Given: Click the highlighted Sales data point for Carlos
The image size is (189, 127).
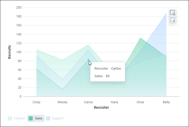Looking at the screenshot, I should 88,60.
